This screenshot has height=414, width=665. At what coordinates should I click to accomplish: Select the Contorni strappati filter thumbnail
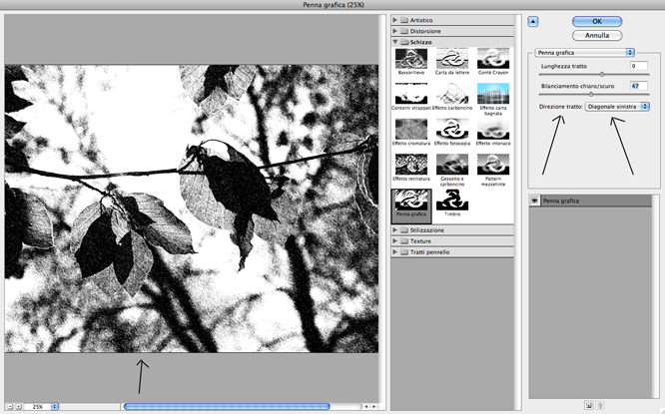point(411,94)
